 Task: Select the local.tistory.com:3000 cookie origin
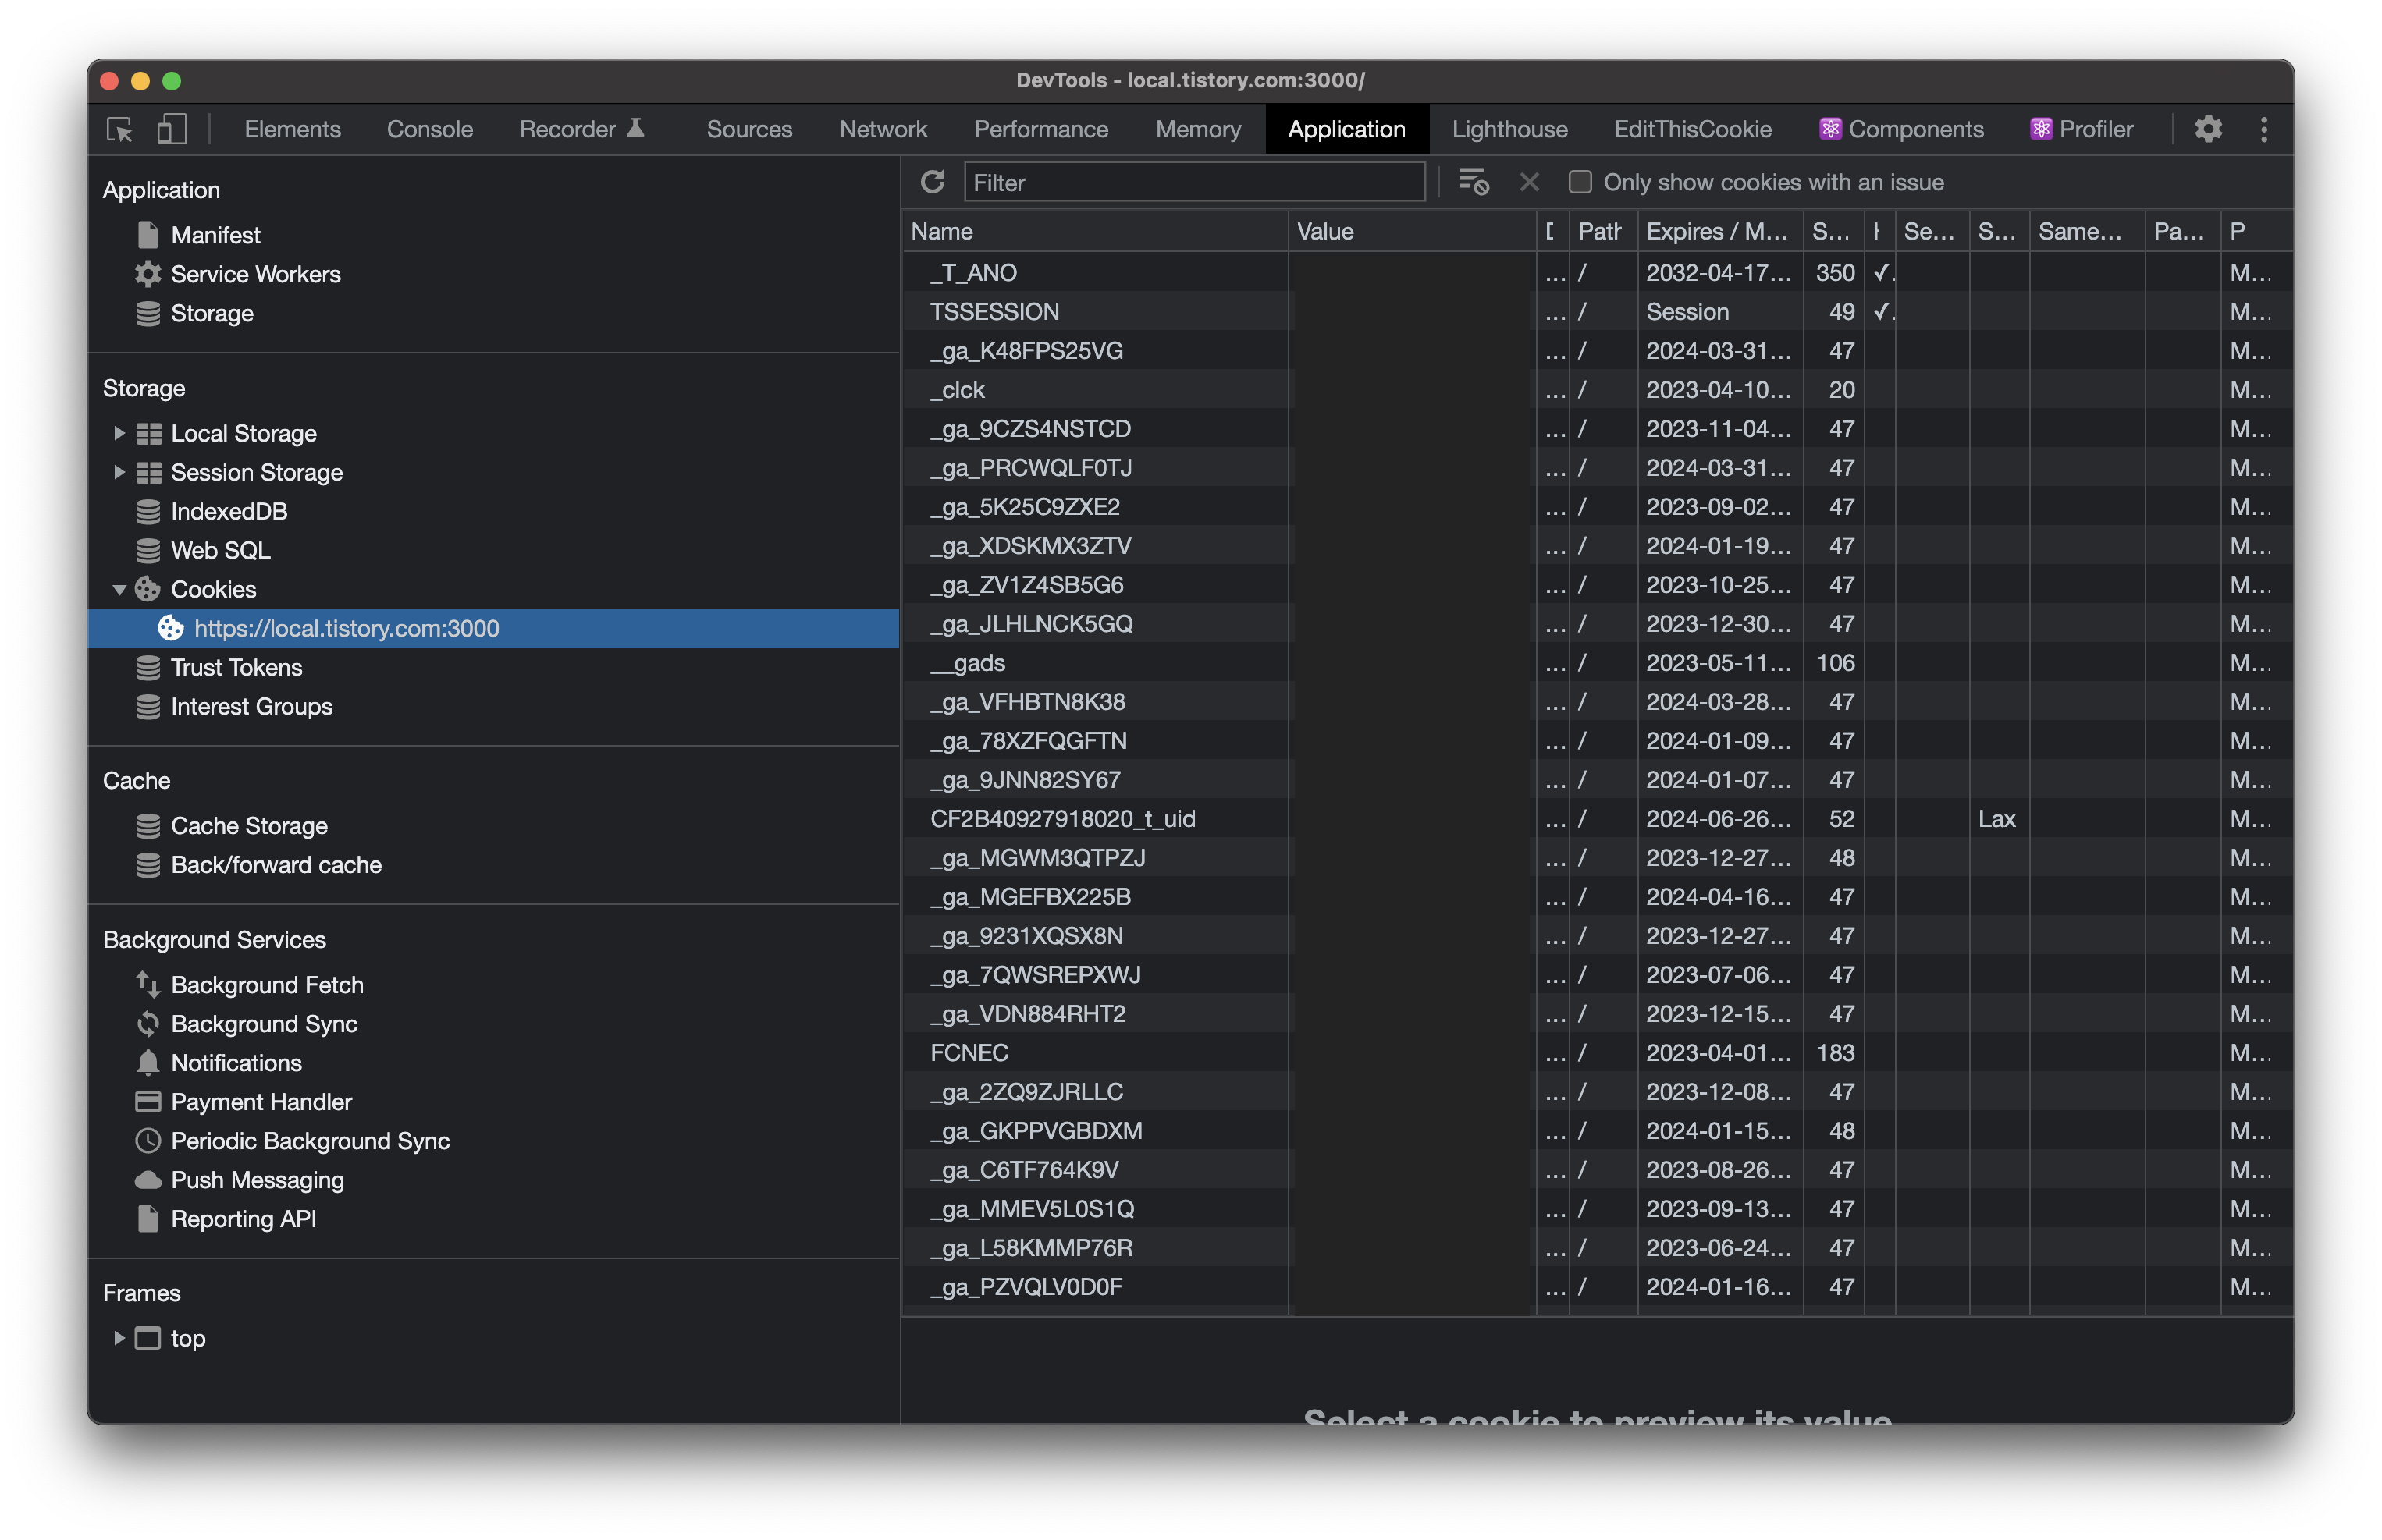(347, 628)
